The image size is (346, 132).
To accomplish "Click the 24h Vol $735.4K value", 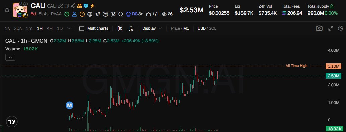I will coord(267,13).
